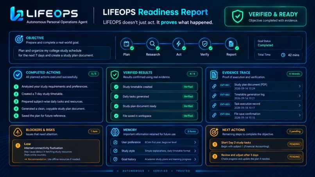Click the Next Actions target icon
Viewport: 315px width, 177px height.
tap(214, 132)
